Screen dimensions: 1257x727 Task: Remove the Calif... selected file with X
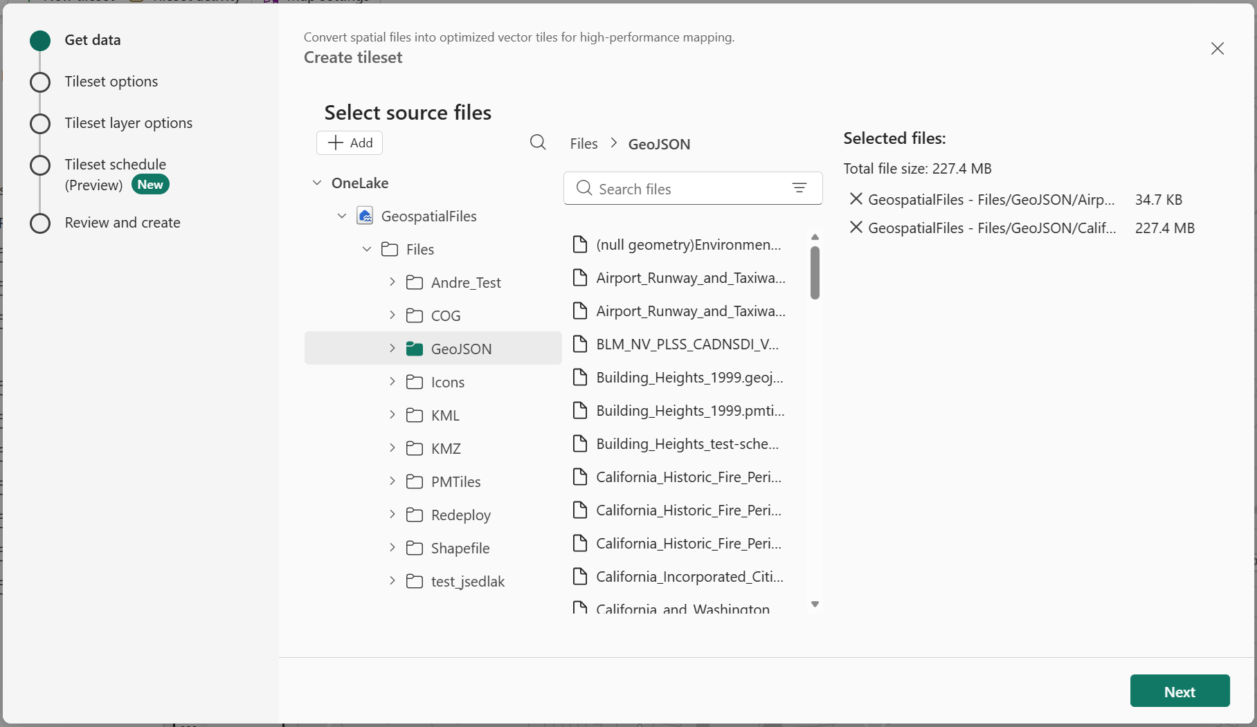(x=856, y=228)
